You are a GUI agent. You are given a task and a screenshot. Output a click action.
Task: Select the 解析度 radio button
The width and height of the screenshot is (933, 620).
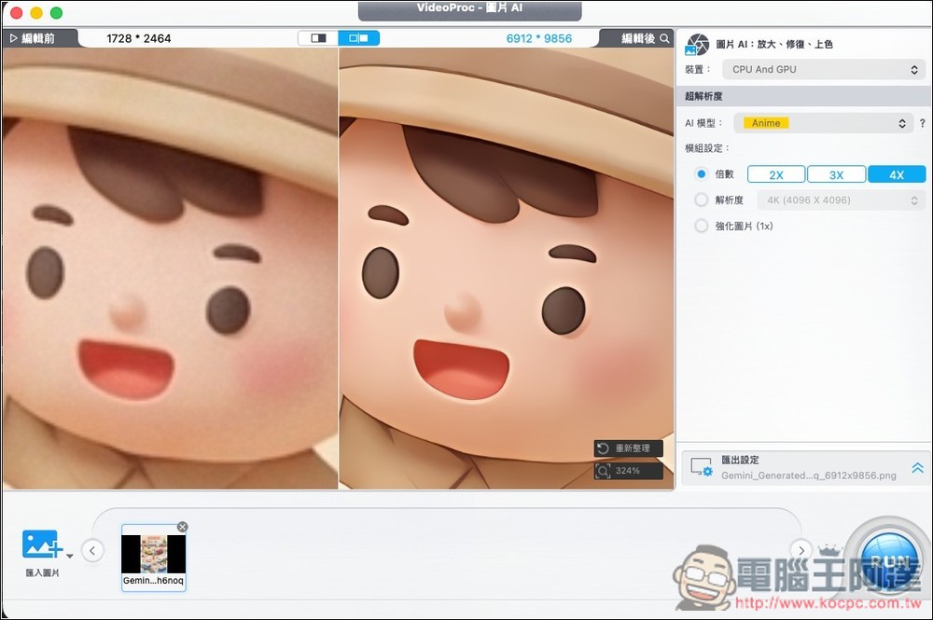[701, 200]
